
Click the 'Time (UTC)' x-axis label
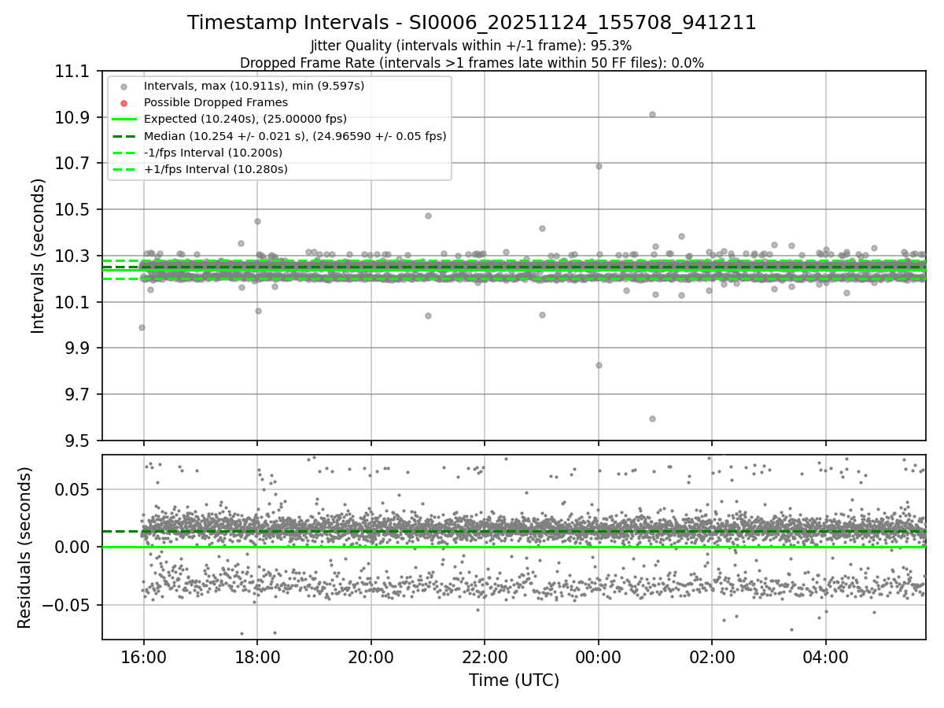514,680
